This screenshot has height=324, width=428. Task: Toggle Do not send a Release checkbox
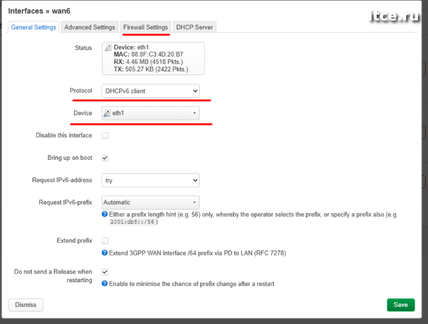pyautogui.click(x=105, y=272)
